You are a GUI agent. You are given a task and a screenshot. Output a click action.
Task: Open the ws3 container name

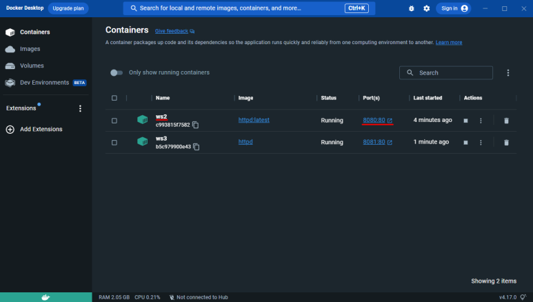coord(161,139)
